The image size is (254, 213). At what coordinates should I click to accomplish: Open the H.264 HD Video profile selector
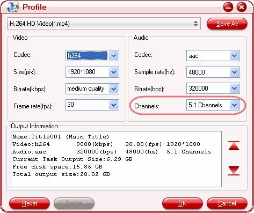[104, 24]
